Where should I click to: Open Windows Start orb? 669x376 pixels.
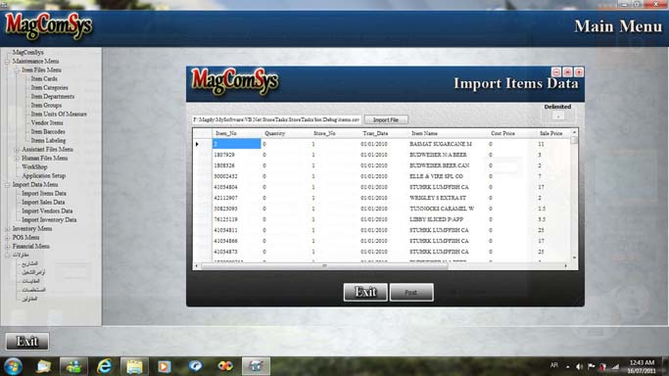(13, 366)
